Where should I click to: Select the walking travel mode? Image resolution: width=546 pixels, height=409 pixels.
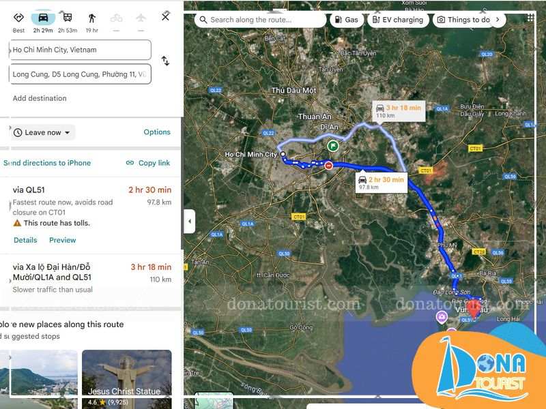click(91, 18)
